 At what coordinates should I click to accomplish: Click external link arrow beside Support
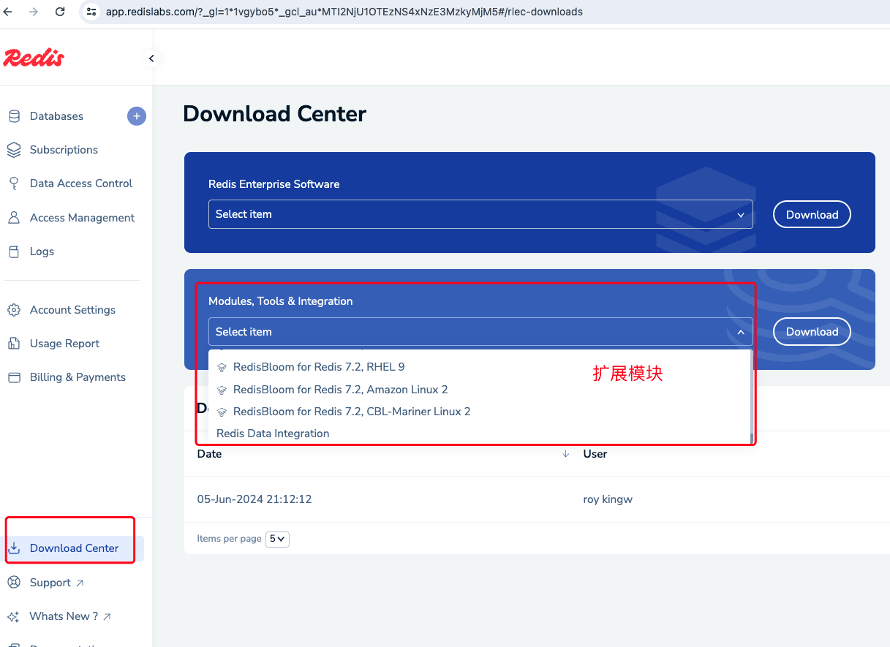pos(80,583)
